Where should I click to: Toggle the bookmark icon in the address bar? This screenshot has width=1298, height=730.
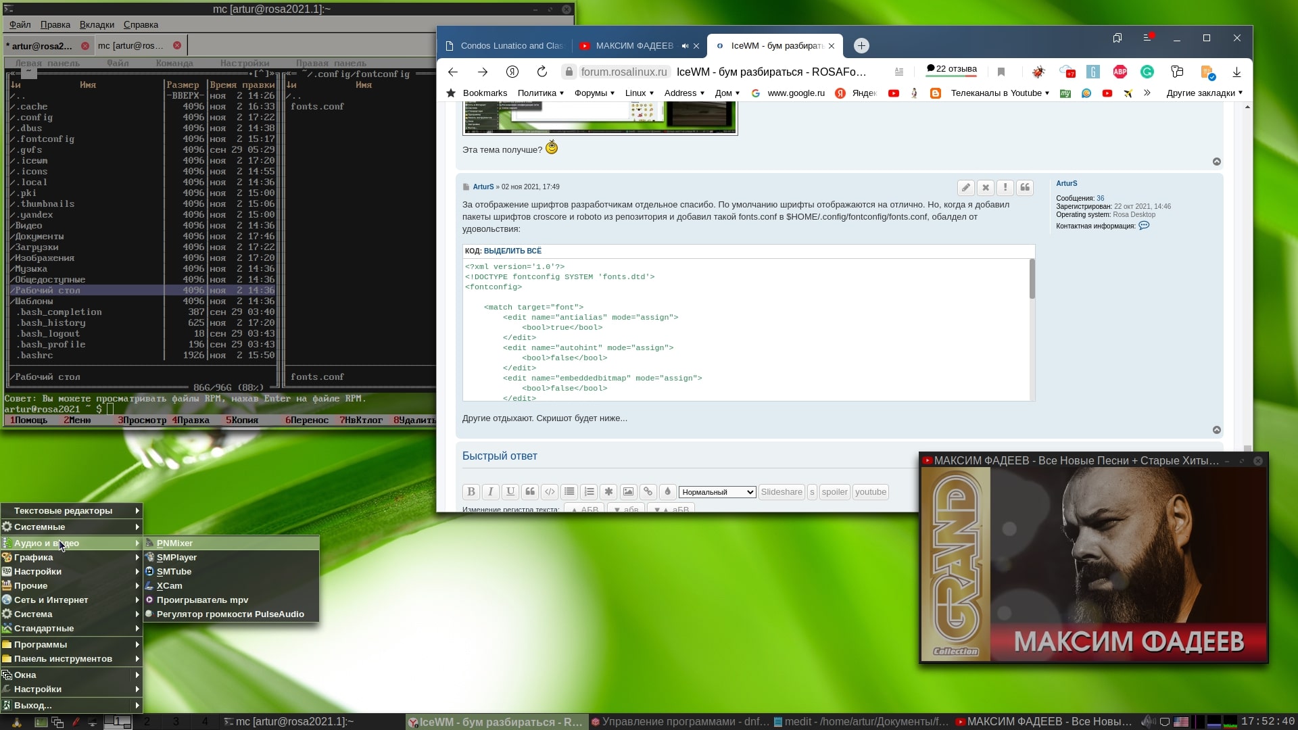coord(1001,72)
